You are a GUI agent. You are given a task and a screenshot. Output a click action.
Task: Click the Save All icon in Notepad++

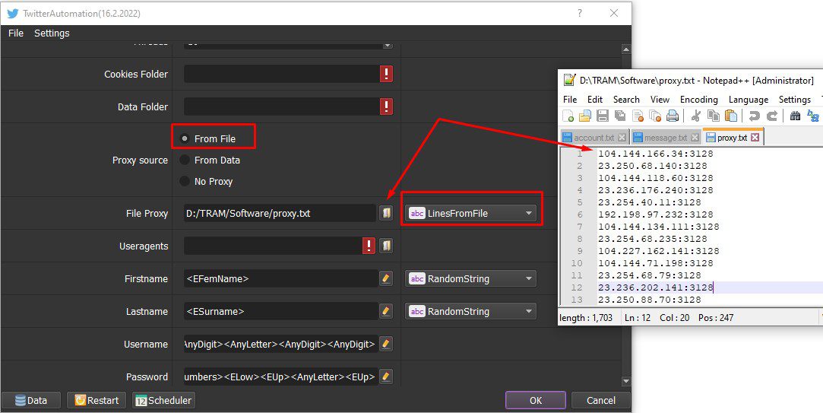click(620, 116)
